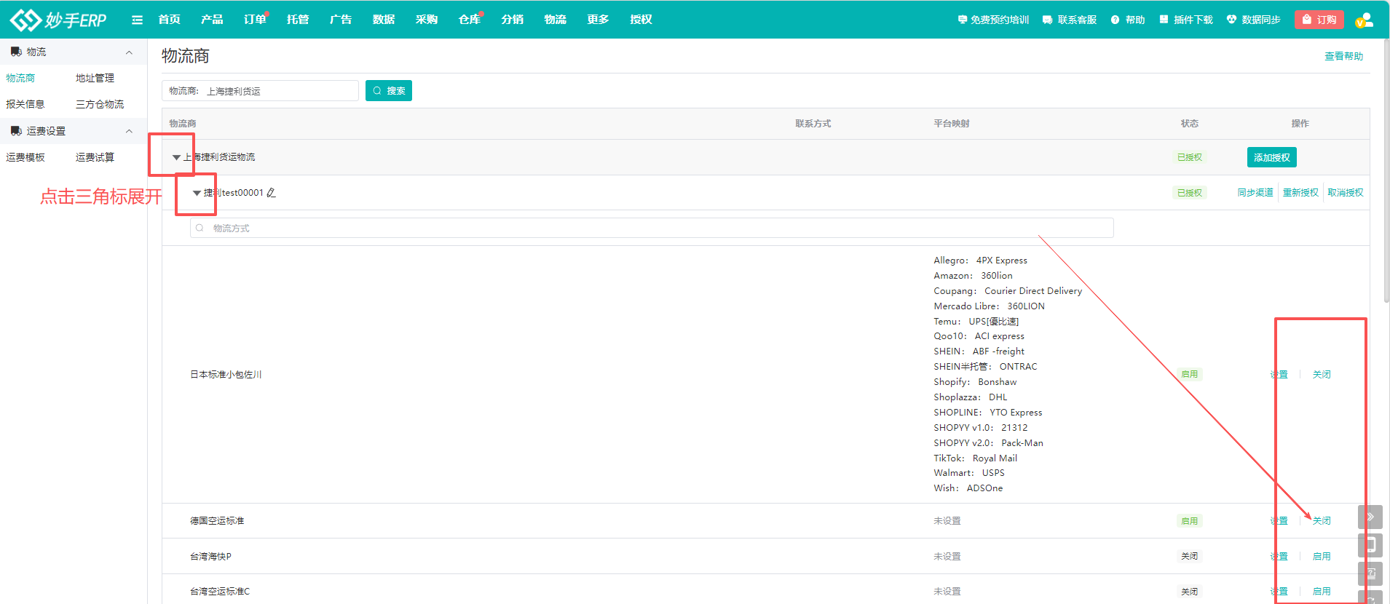Collapse the 运费设置 sidebar section
Screen dimensions: 1390x604
pos(129,131)
